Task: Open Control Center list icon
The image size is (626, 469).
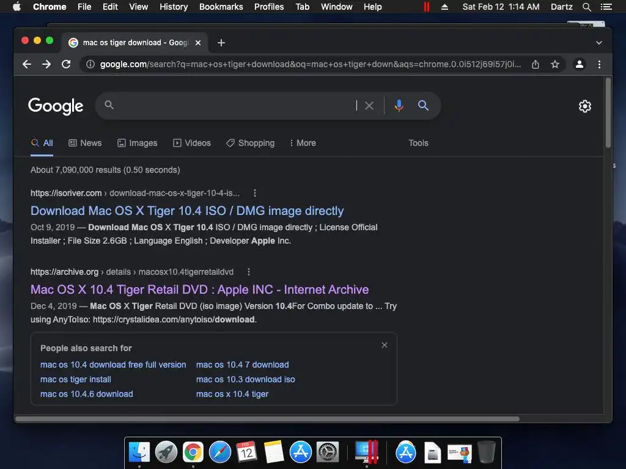Action: click(x=606, y=7)
